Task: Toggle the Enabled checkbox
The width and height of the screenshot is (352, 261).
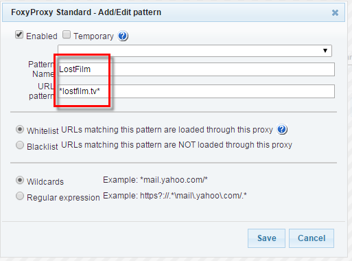Action: (19, 35)
